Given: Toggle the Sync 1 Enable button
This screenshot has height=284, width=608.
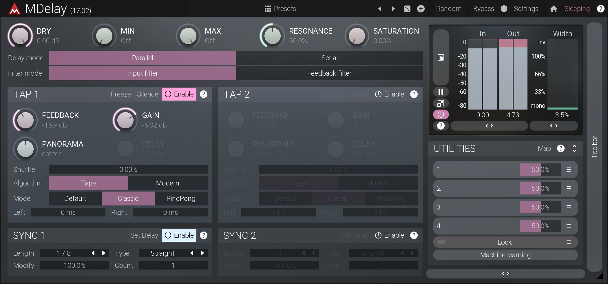Looking at the screenshot, I should [x=179, y=235].
